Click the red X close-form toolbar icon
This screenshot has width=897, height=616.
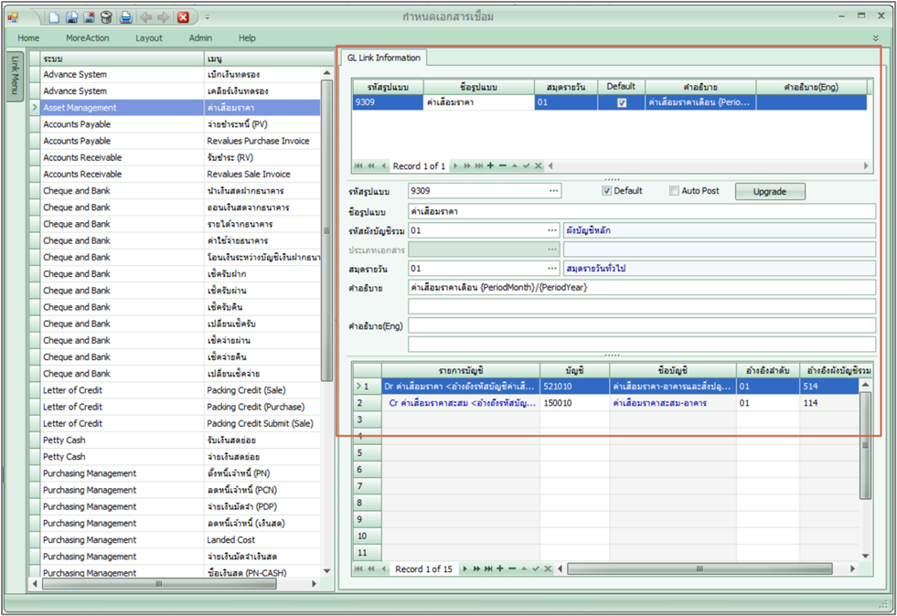coord(183,17)
